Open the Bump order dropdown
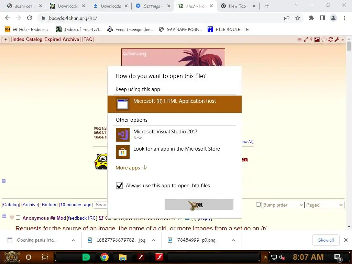352x264 pixels. [x=283, y=205]
